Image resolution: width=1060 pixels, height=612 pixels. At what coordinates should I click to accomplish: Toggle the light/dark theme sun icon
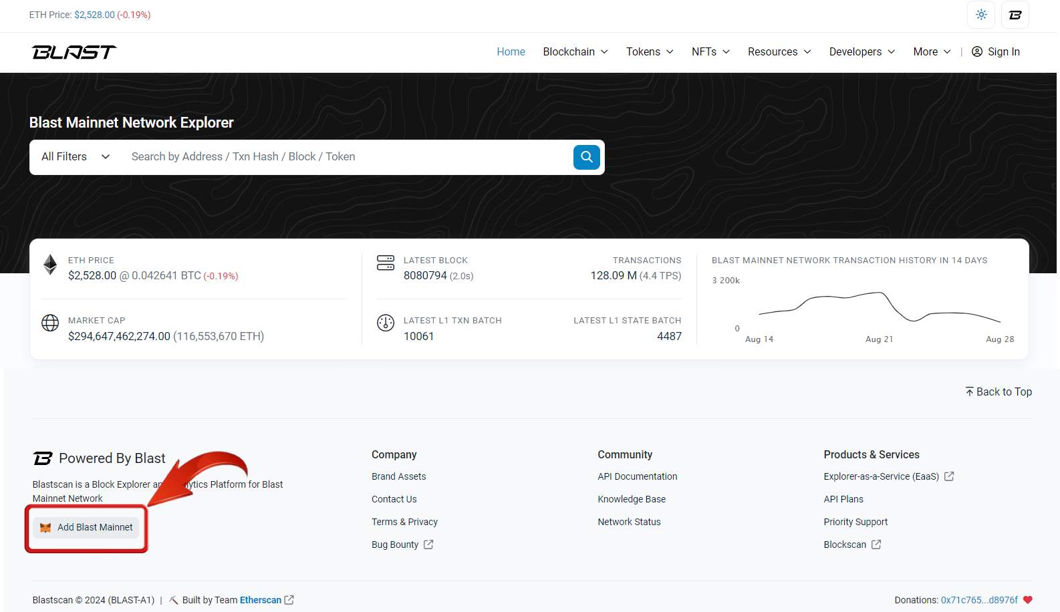tap(981, 15)
